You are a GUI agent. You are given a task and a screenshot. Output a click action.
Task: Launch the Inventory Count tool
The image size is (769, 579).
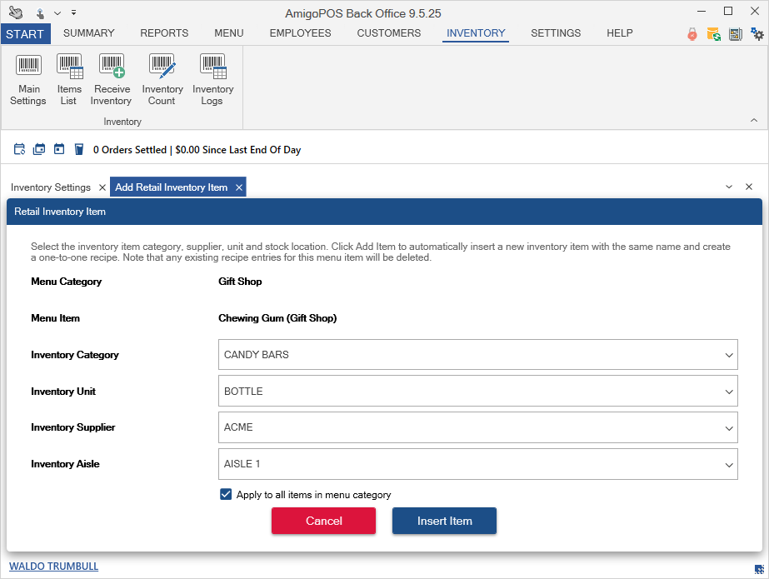click(x=162, y=80)
